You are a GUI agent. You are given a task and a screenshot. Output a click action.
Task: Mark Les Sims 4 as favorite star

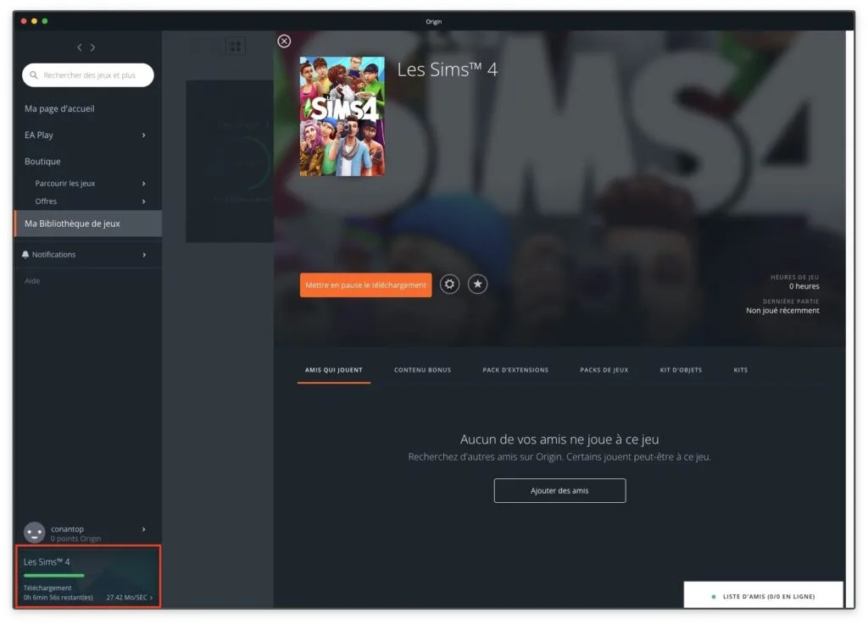[478, 284]
